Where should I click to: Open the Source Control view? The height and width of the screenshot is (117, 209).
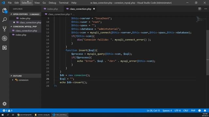pyautogui.click(x=4, y=29)
